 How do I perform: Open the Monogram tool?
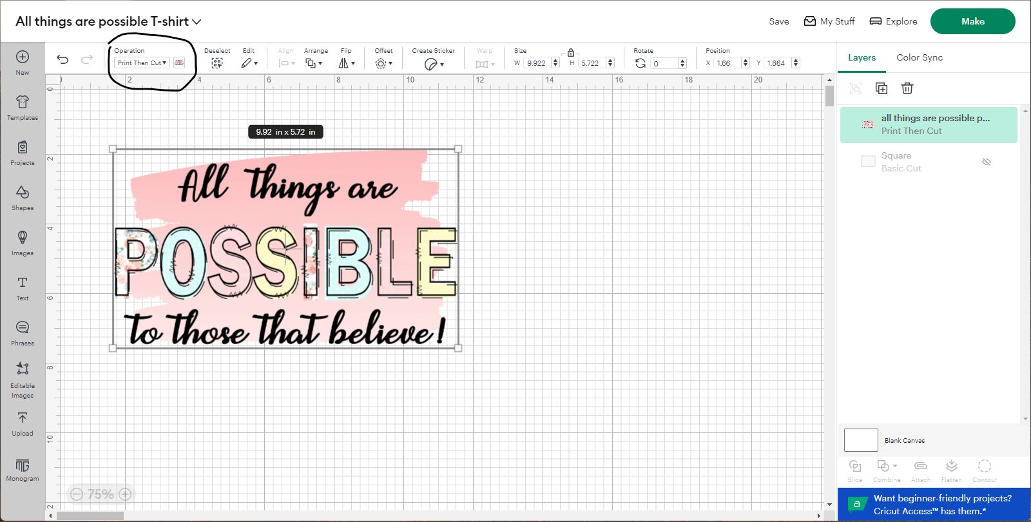(23, 470)
